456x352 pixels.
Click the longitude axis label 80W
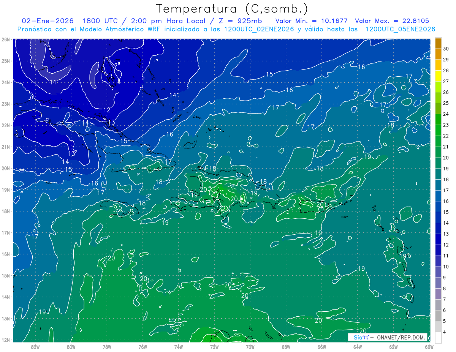coord(71,346)
